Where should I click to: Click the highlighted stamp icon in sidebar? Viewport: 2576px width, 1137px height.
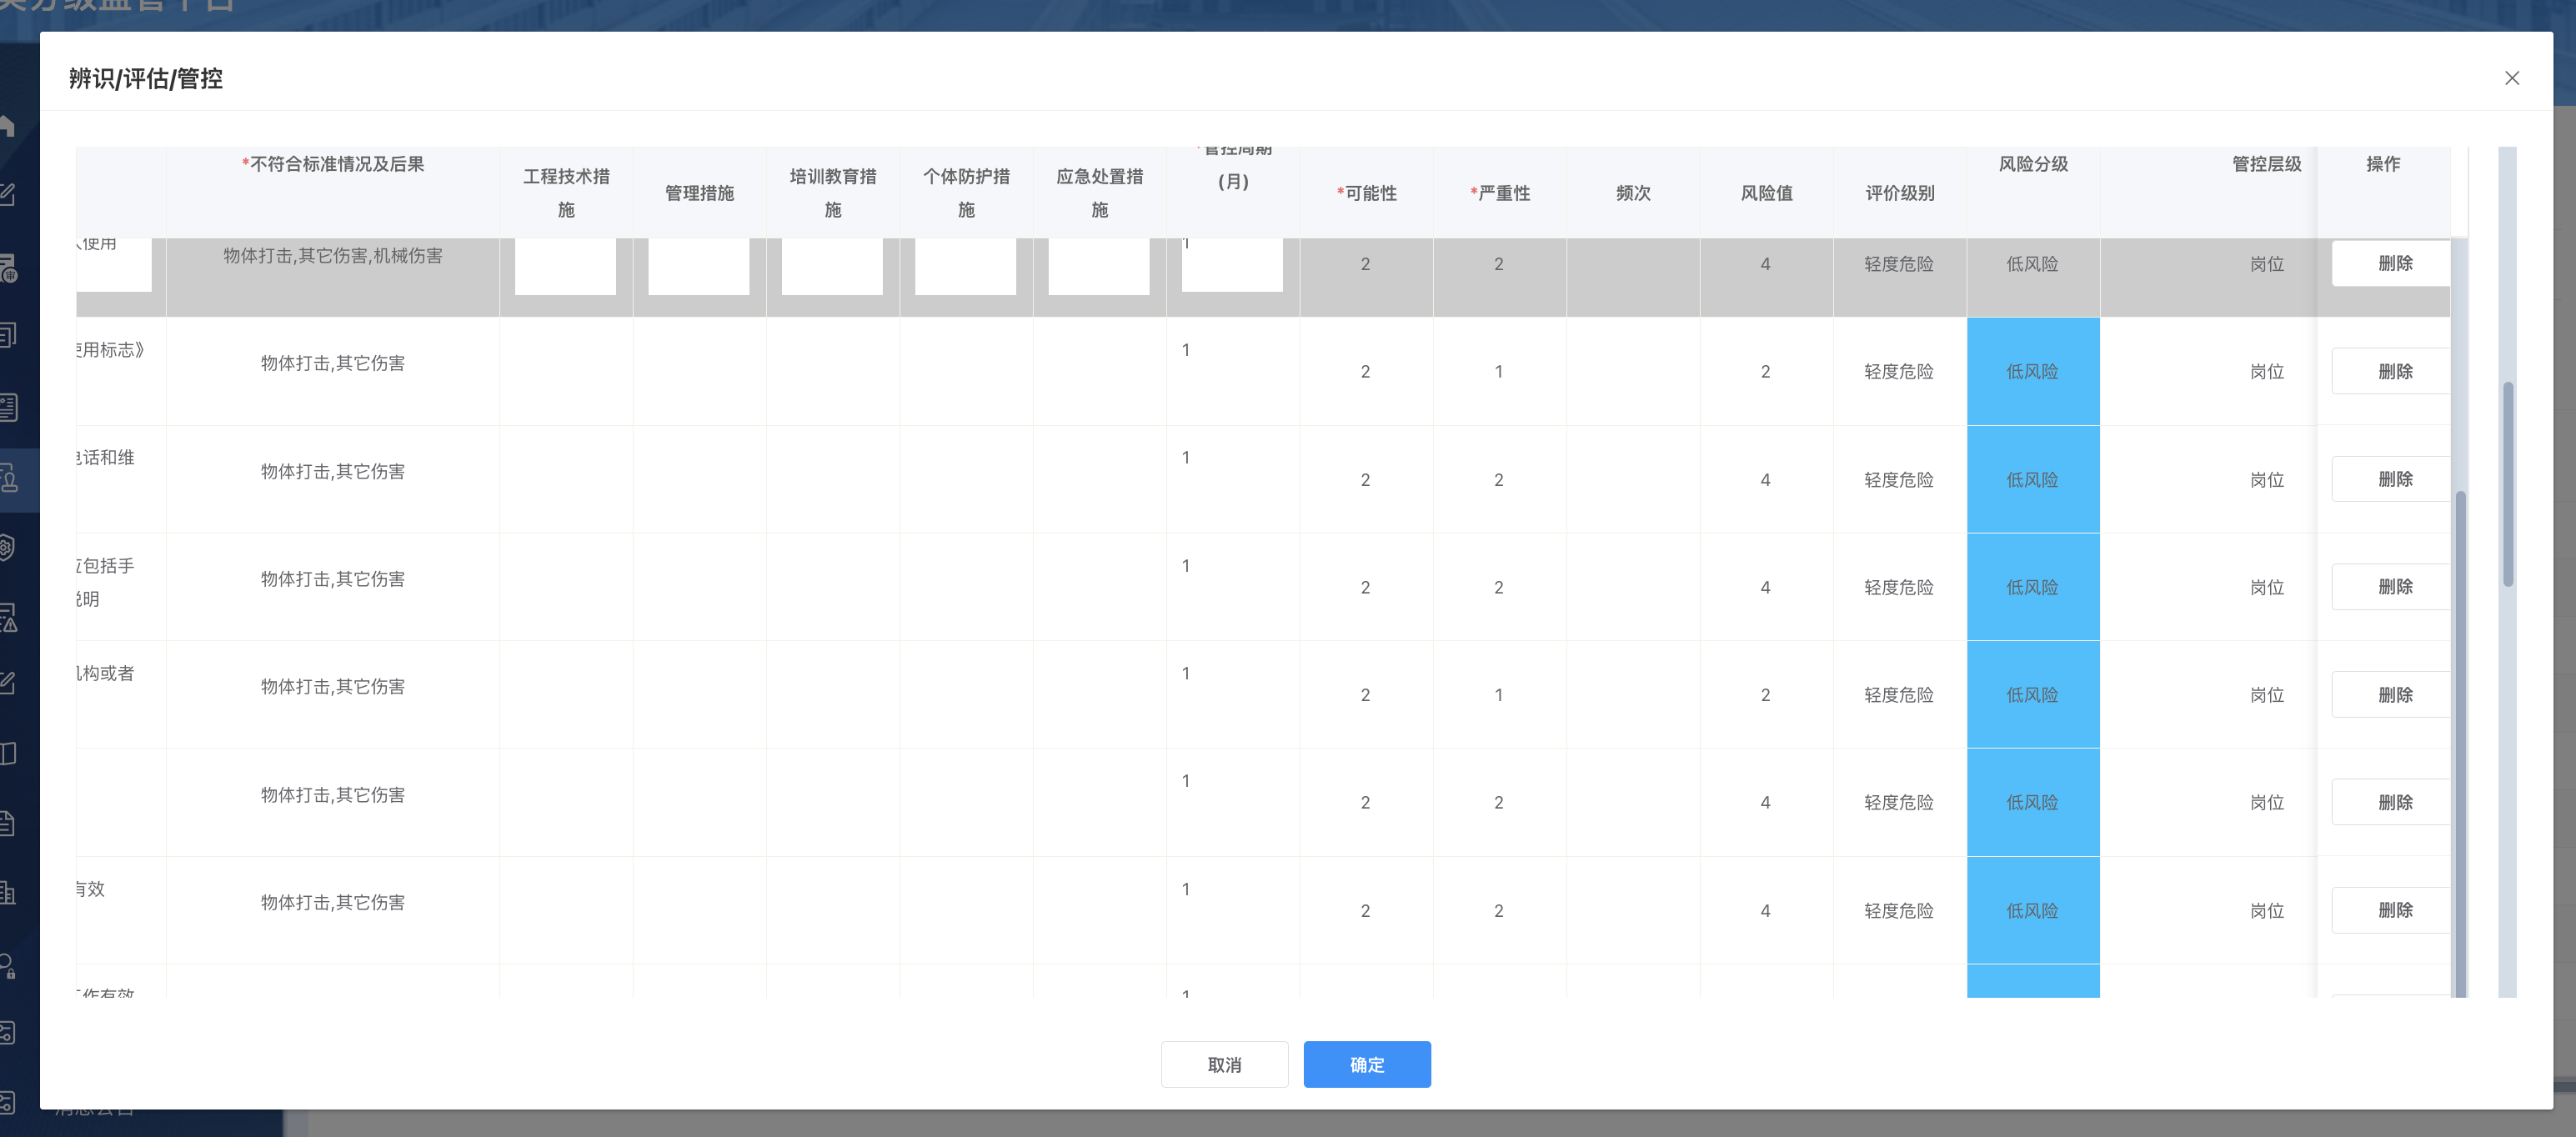10,479
